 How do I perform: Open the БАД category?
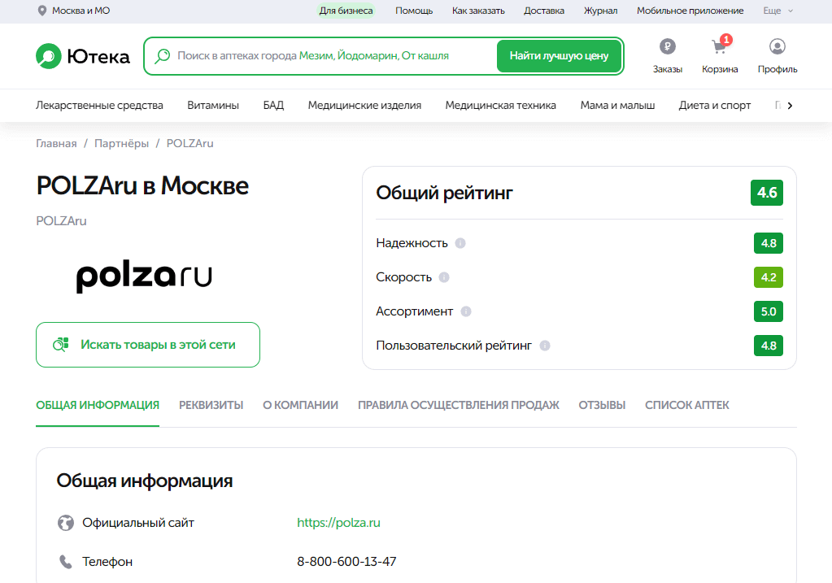pos(273,106)
